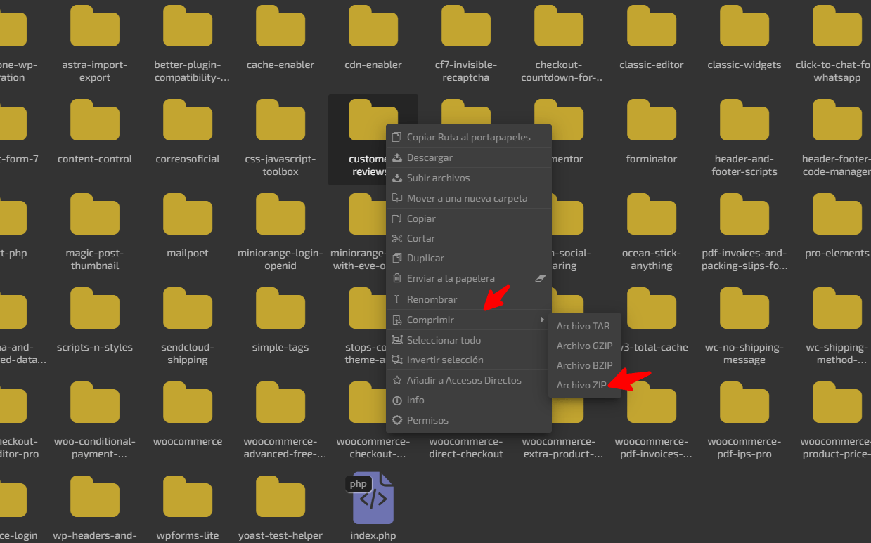Select Mover a una nueva carpeta

469,198
